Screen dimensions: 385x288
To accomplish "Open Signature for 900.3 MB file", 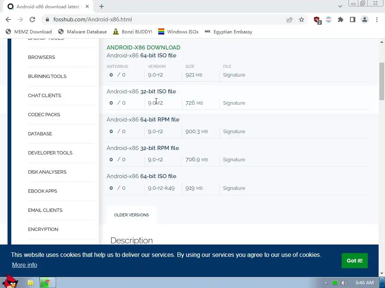I will tap(234, 132).
